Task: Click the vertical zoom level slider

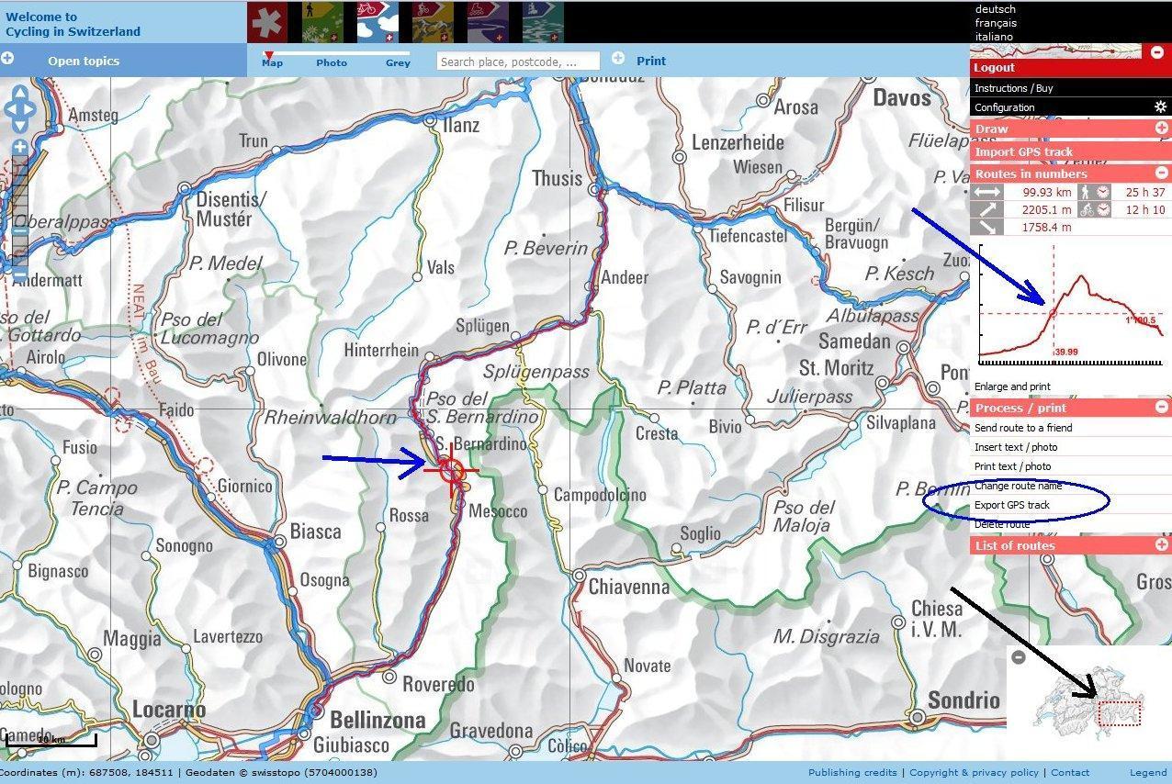Action: (x=19, y=209)
